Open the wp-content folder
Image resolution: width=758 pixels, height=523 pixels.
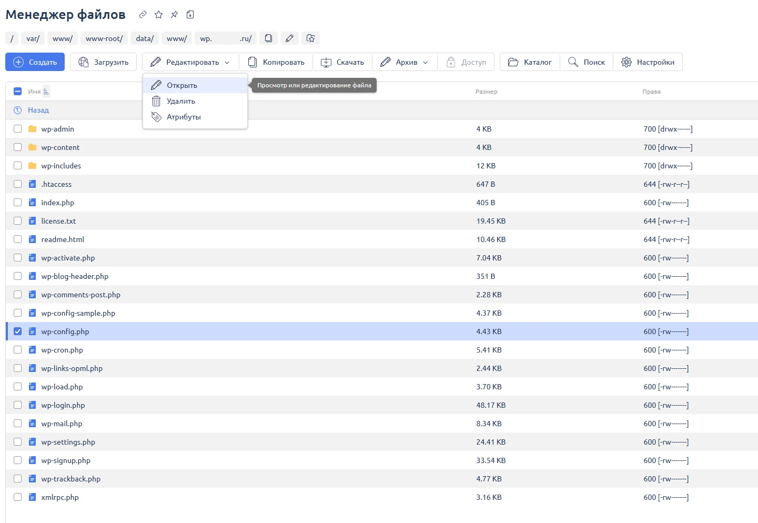coord(60,147)
